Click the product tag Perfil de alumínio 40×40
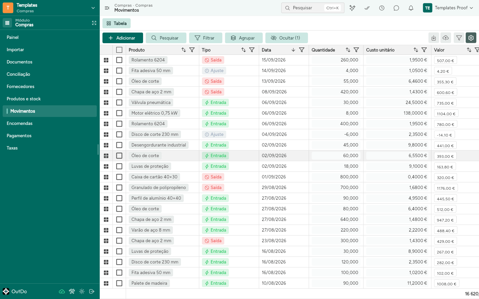The height and width of the screenshot is (299, 479). point(156,198)
